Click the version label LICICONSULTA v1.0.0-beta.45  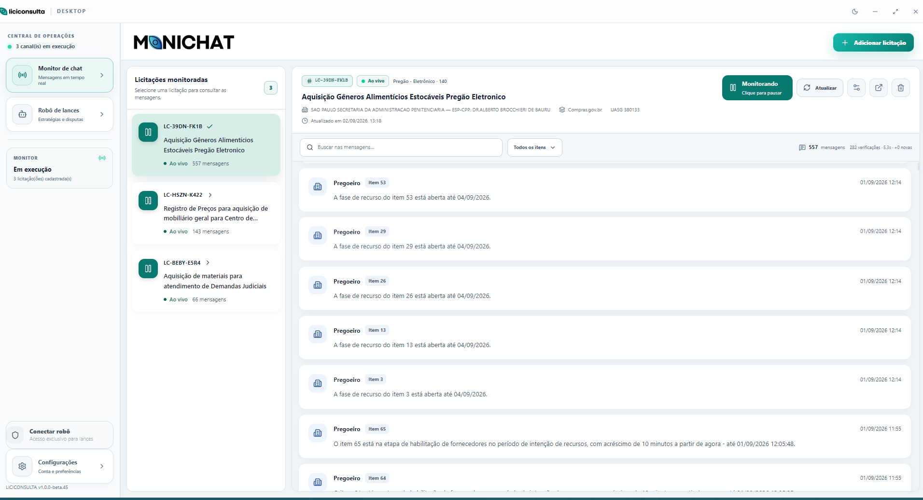(x=37, y=487)
